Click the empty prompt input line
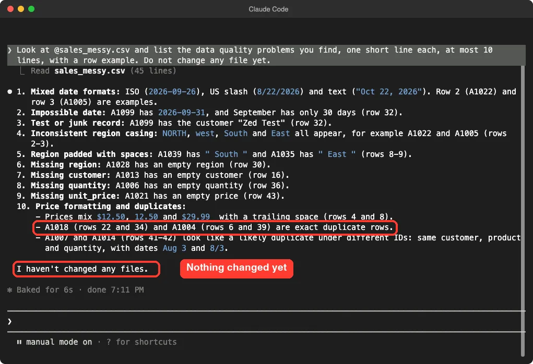The image size is (533, 364). click(x=266, y=321)
